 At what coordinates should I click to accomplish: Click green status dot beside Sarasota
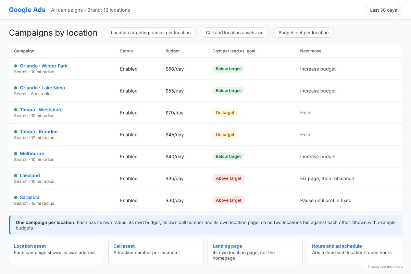15,197
